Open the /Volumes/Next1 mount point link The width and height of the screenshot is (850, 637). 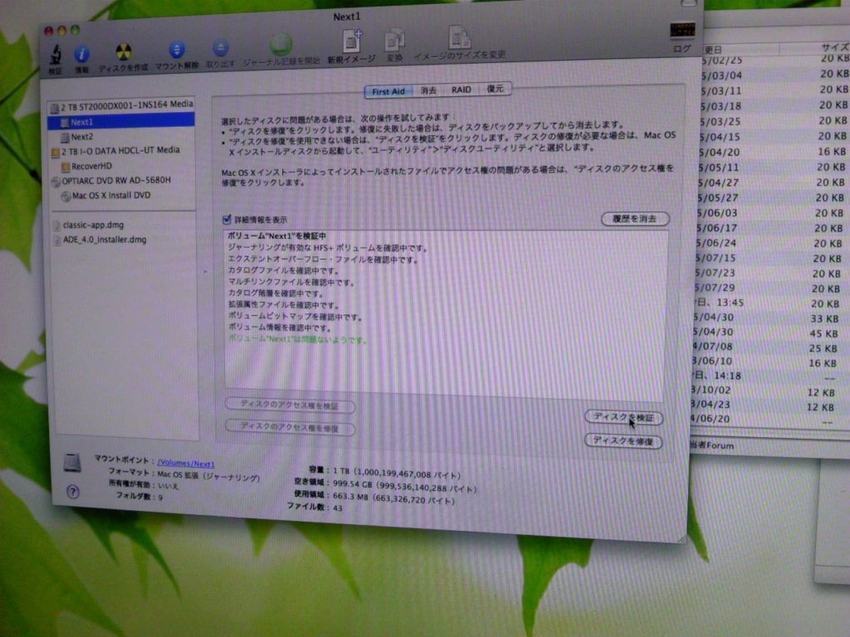pyautogui.click(x=186, y=464)
